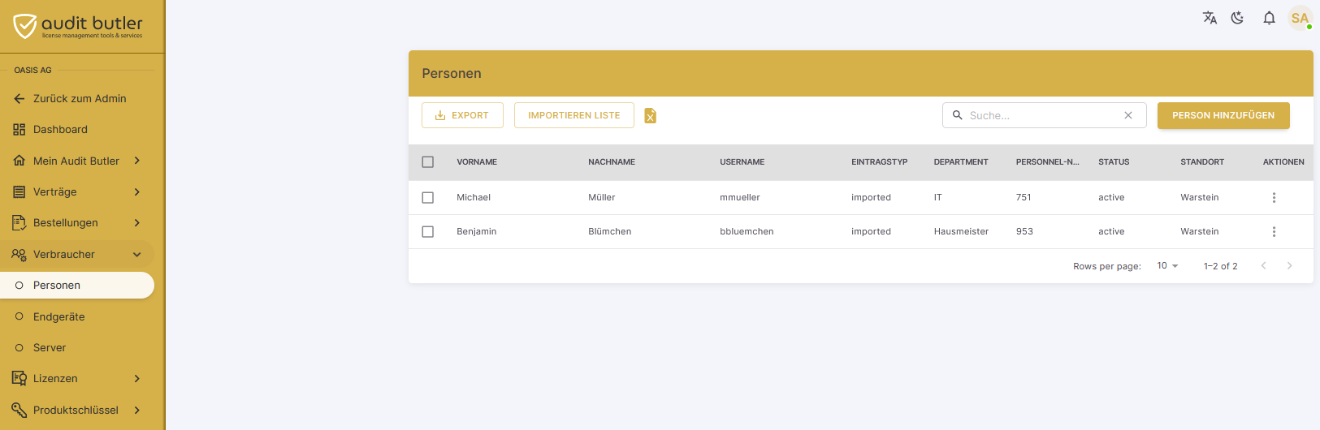Viewport: 1320px width, 430px height.
Task: Open the SA user avatar menu
Action: pyautogui.click(x=1300, y=18)
